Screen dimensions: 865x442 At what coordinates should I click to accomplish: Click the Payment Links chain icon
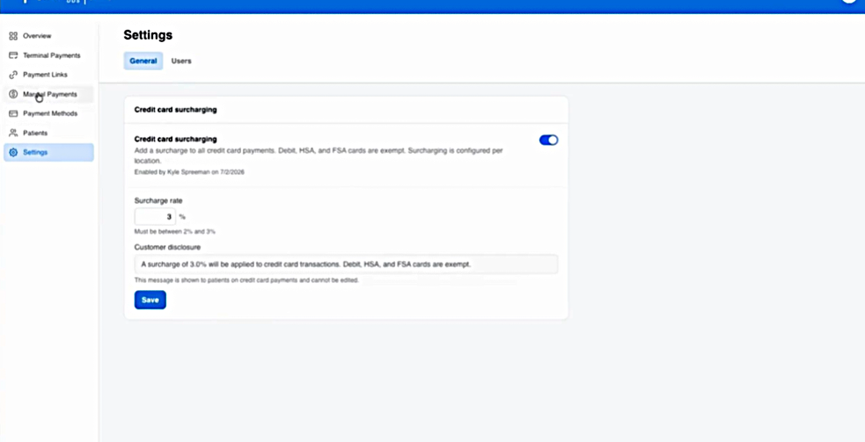pos(13,75)
